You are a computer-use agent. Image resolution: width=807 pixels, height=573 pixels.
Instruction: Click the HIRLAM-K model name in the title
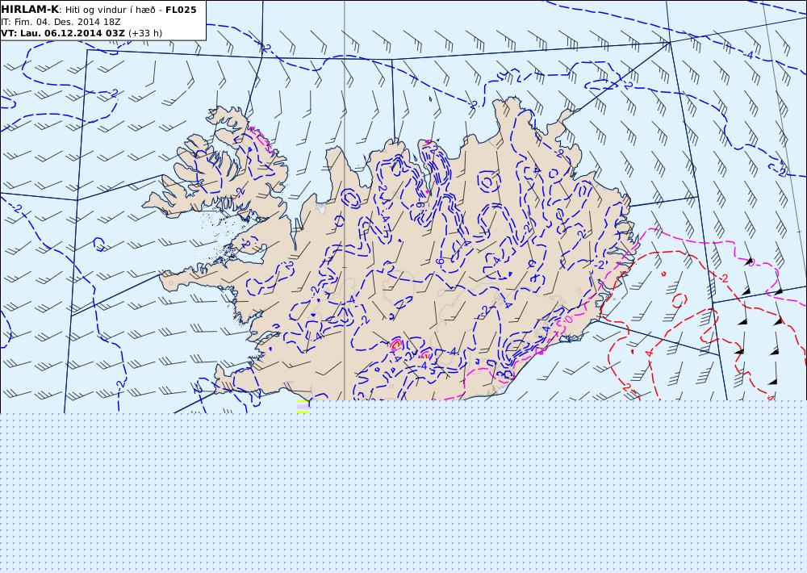point(30,10)
